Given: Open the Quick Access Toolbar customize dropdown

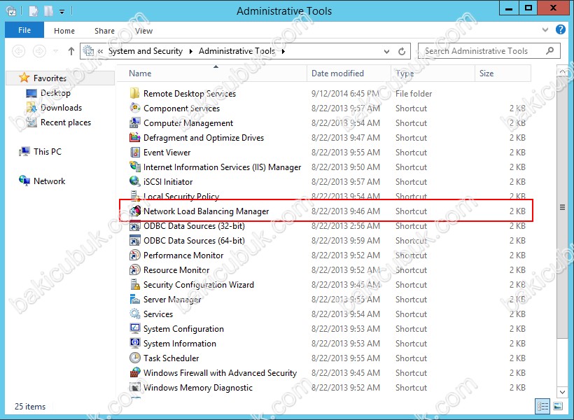Looking at the screenshot, I should pos(62,12).
